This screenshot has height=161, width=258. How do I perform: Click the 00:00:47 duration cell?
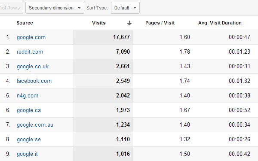point(240,37)
